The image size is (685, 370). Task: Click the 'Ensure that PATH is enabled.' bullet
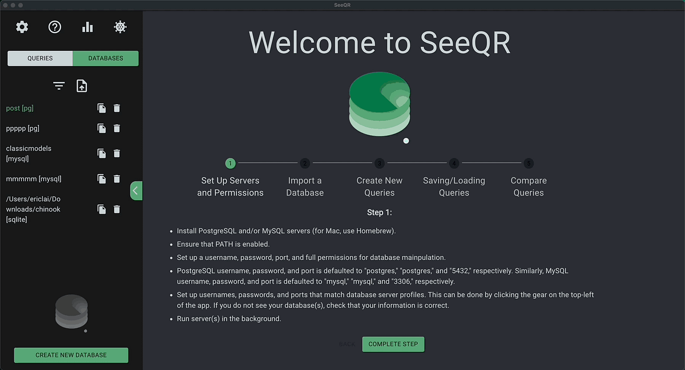click(x=223, y=244)
